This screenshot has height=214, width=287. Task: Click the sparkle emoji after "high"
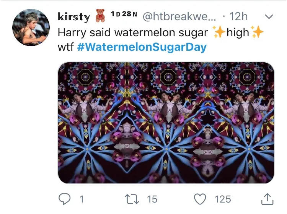pyautogui.click(x=257, y=33)
